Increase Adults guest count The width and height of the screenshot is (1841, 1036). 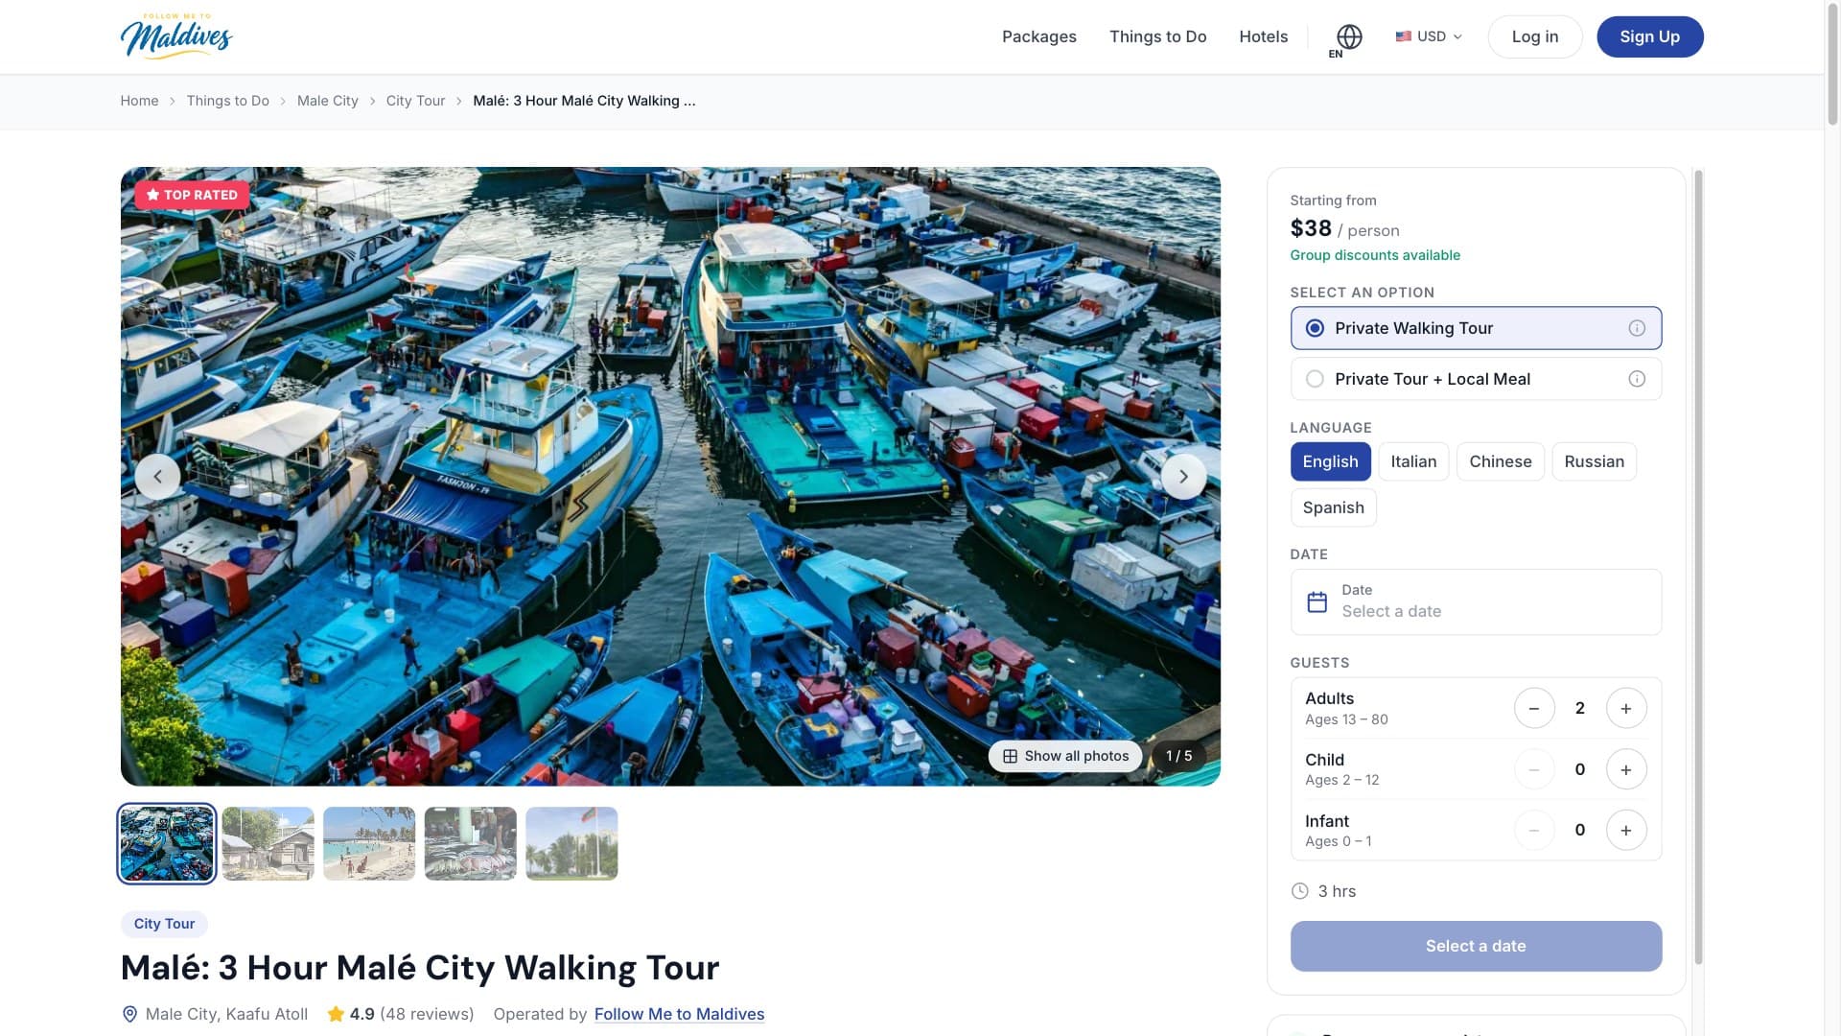(x=1626, y=708)
